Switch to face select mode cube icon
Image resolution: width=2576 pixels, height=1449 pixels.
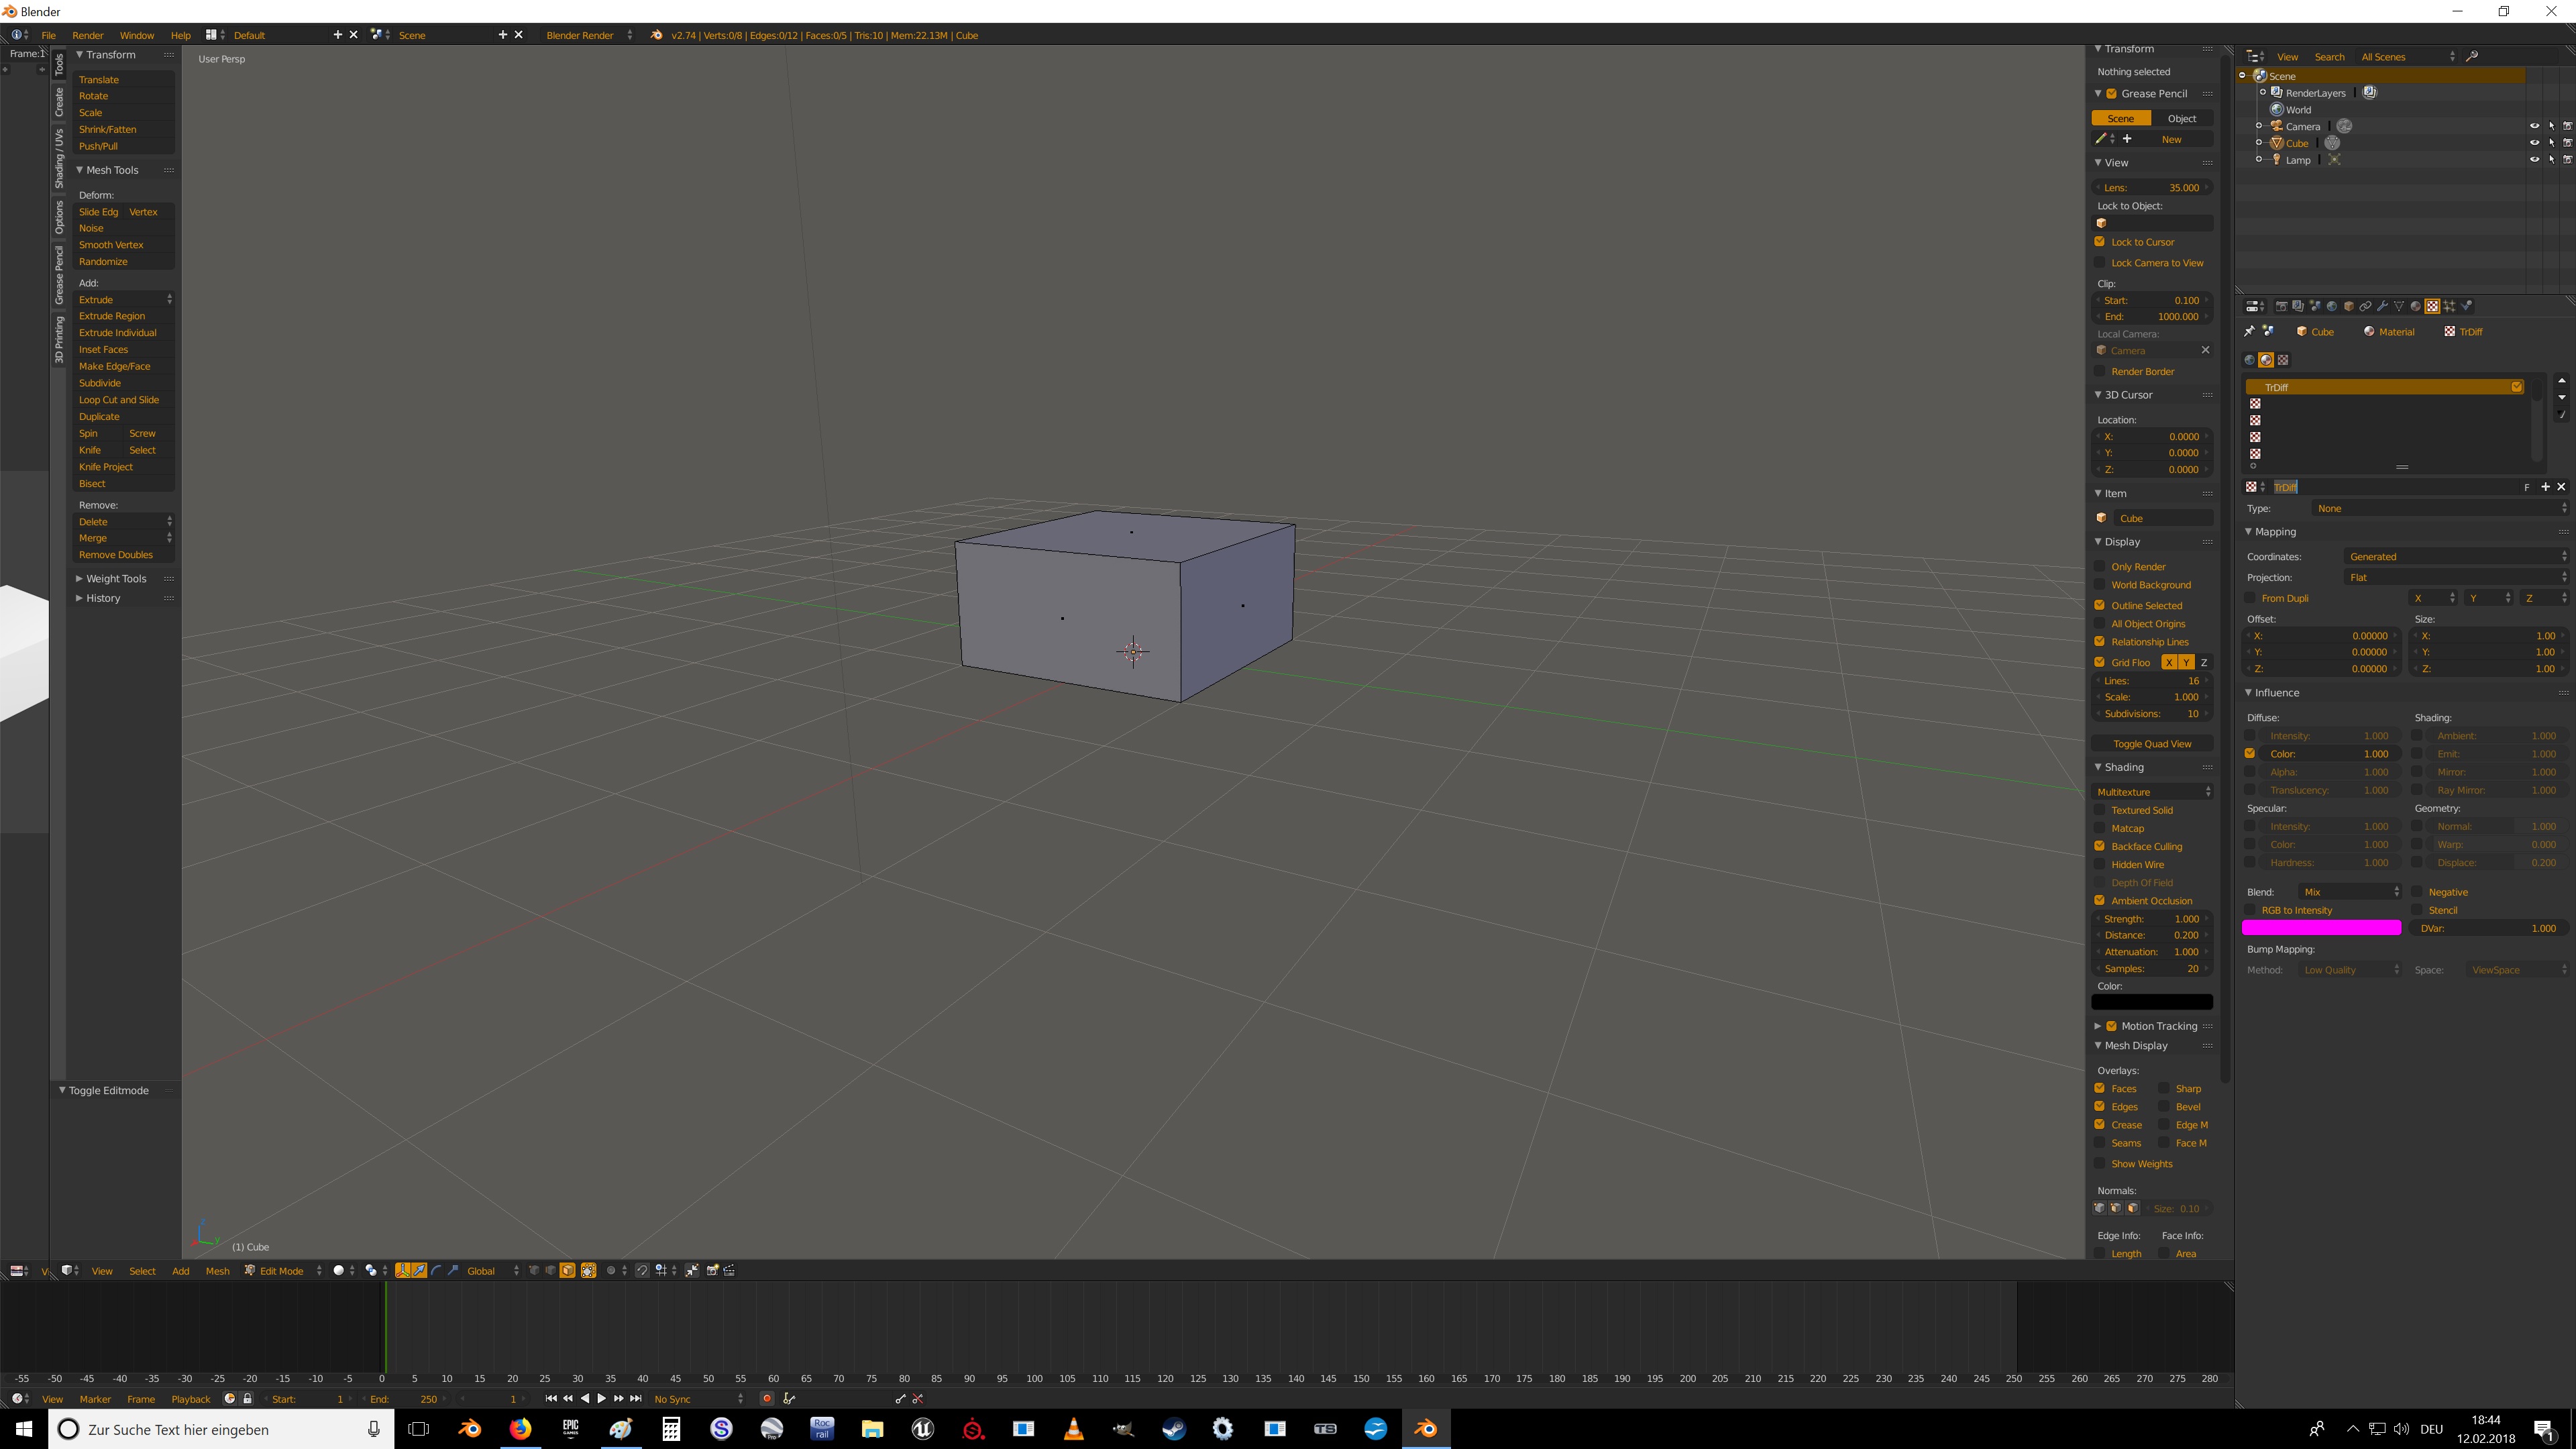567,1271
